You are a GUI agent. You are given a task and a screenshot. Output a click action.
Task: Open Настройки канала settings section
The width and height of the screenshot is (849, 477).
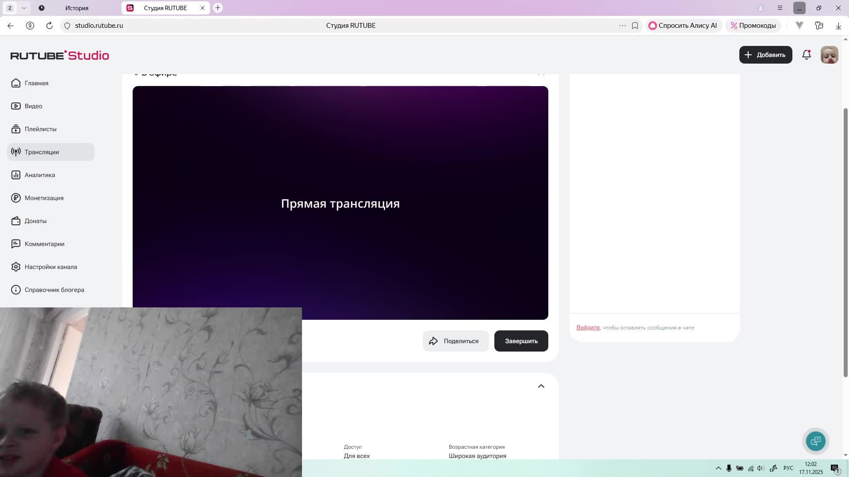(x=50, y=267)
